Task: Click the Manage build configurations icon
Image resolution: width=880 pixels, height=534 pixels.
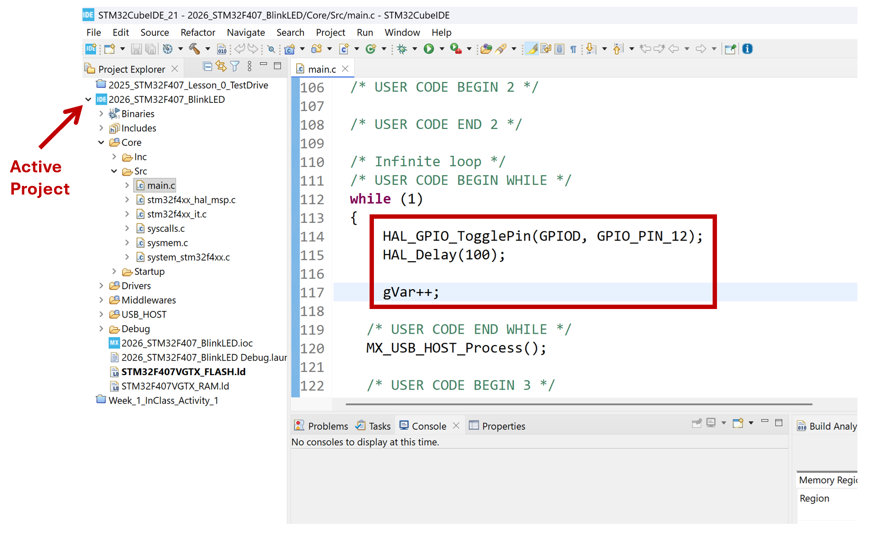Action: (x=167, y=49)
